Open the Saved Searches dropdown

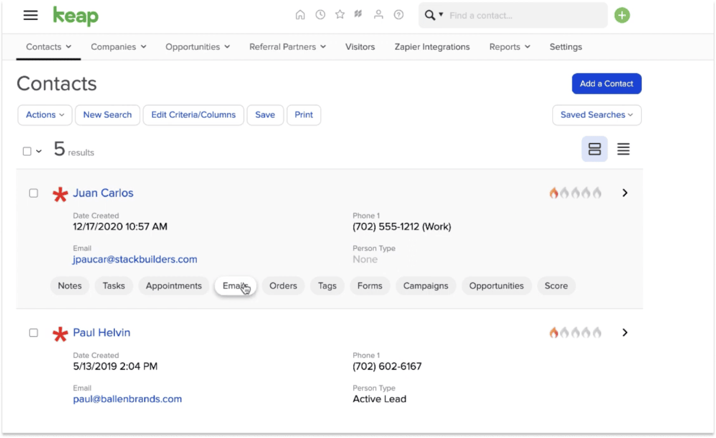pos(596,114)
